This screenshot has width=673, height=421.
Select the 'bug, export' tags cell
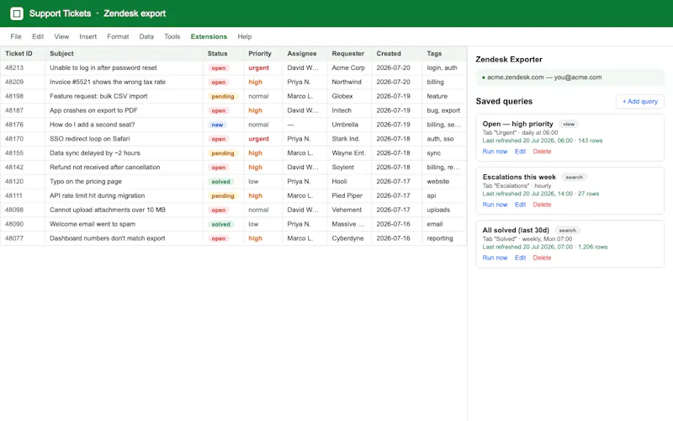coord(444,110)
